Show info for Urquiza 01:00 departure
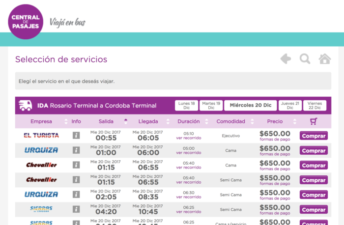The width and height of the screenshot is (344, 225). point(76,150)
